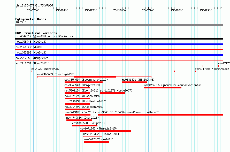Click the blue nsv1058948 variant bar
230x152 pixels.
pyautogui.click(x=119, y=44)
